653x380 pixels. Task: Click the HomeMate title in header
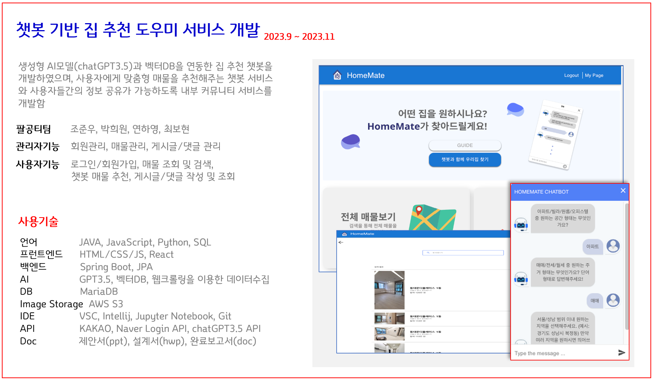366,75
